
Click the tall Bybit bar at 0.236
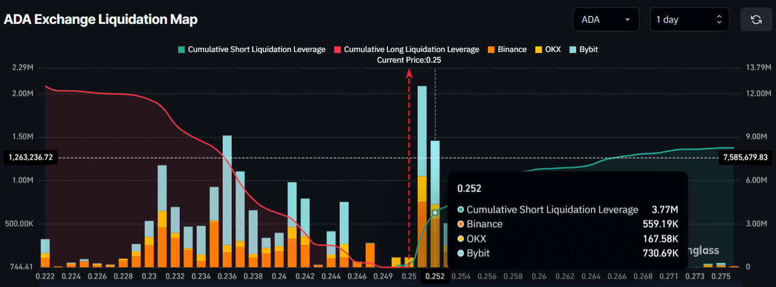pos(227,191)
